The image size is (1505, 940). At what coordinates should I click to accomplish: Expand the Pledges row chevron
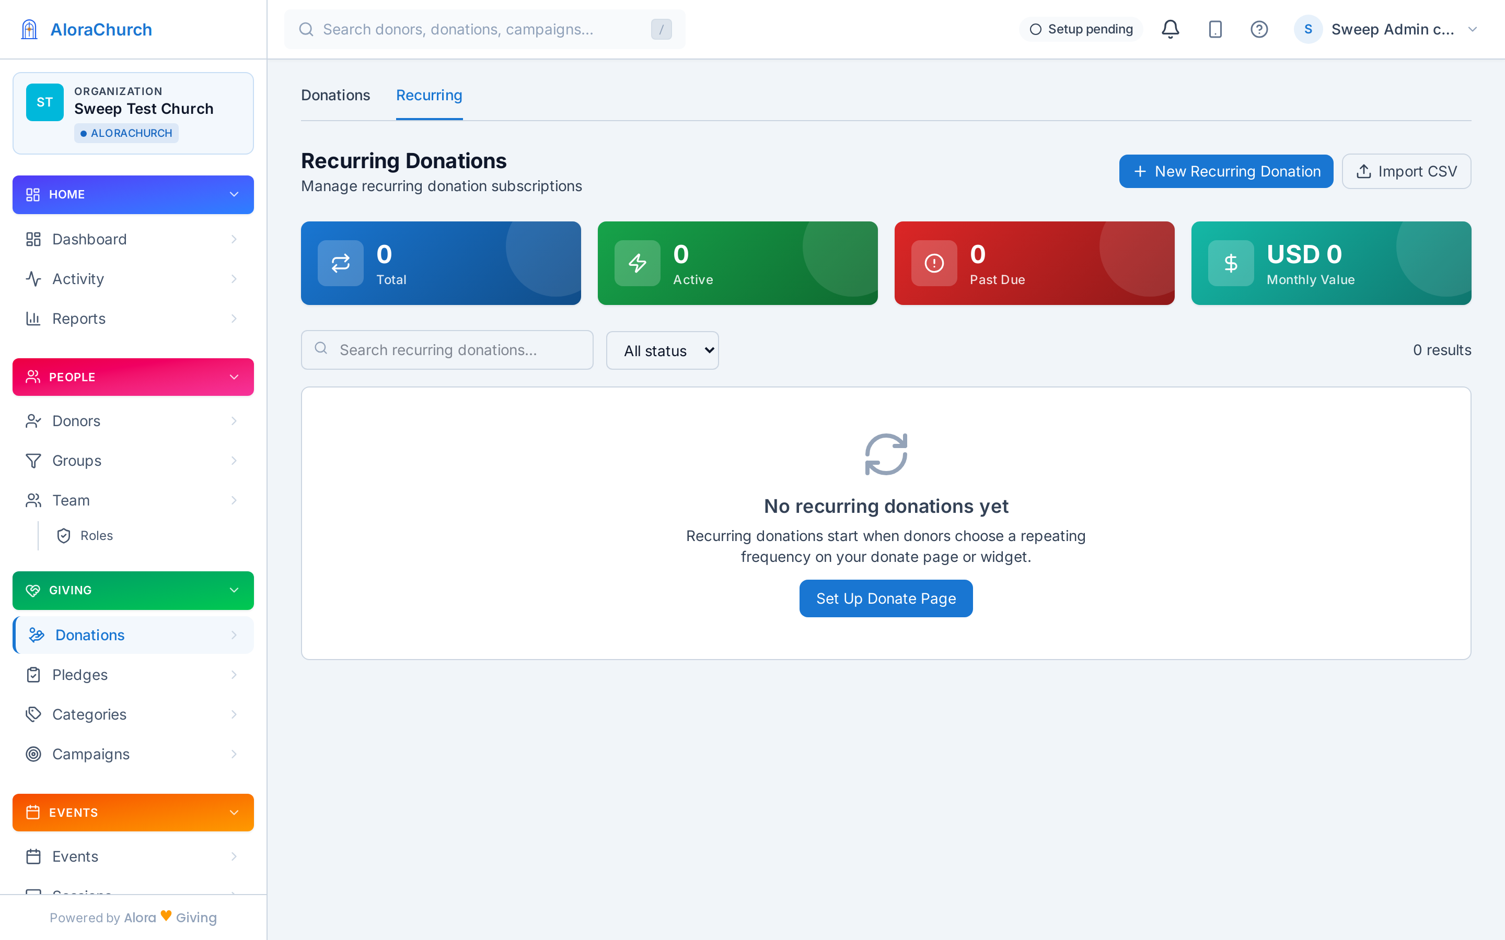tap(234, 675)
